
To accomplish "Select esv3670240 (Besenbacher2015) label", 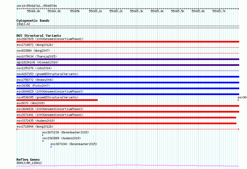I will tap(74, 144).
